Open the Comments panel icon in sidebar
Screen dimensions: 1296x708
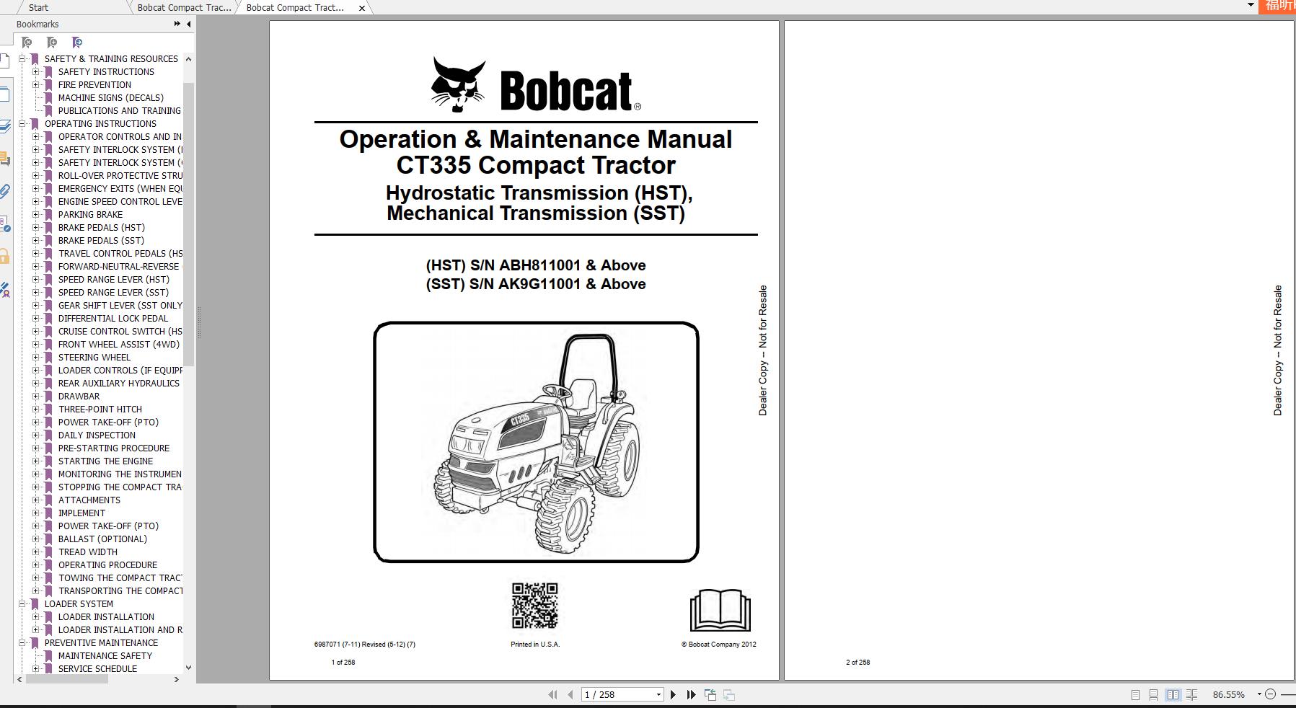point(6,160)
